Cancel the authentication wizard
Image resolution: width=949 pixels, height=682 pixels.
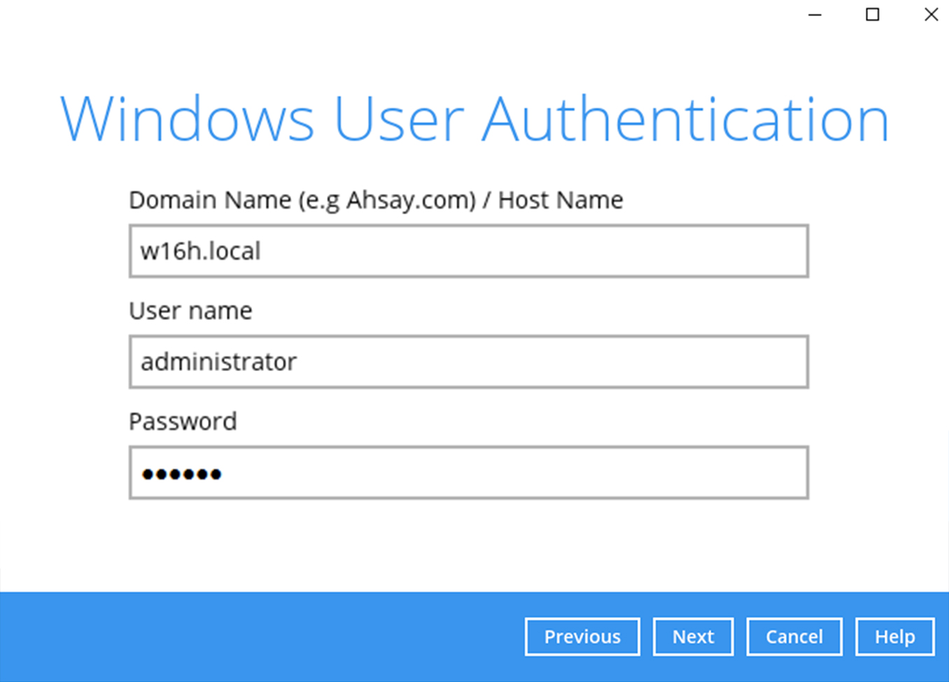click(794, 636)
